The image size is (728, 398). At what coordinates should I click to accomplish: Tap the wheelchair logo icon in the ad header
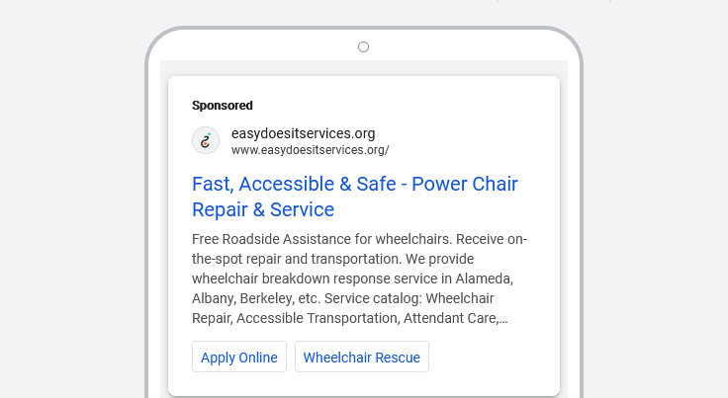pos(206,140)
